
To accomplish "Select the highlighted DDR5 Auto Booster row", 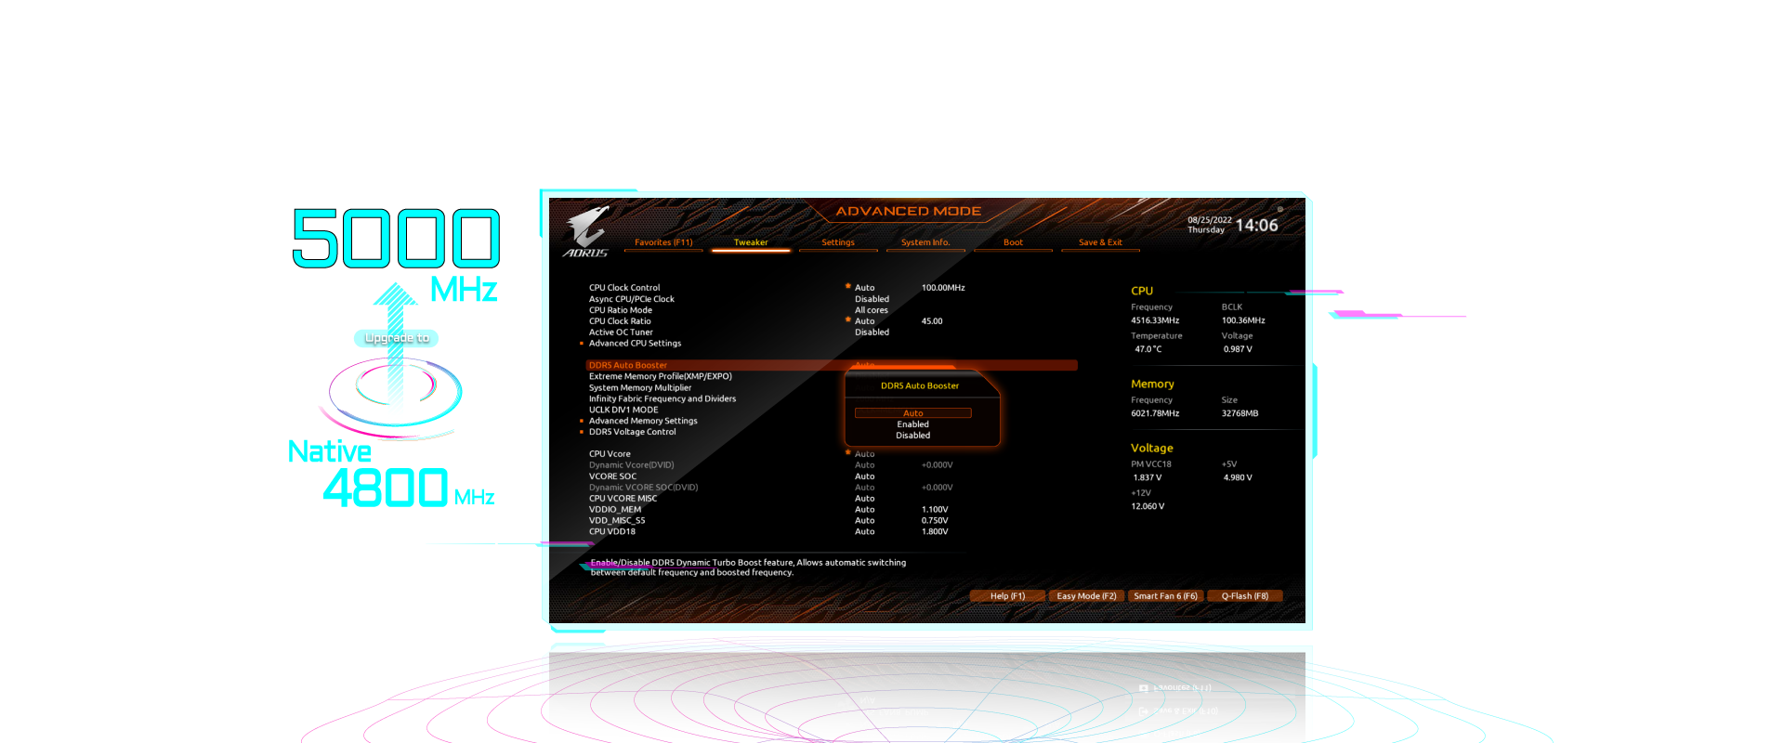I will (x=832, y=365).
